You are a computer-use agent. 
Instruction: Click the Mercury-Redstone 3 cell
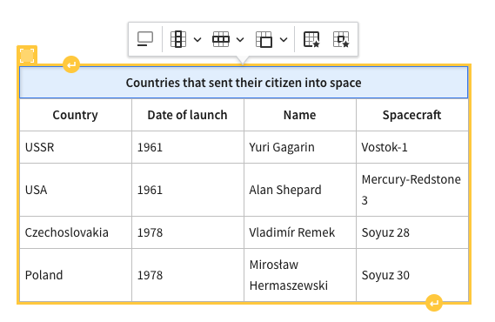tap(412, 190)
